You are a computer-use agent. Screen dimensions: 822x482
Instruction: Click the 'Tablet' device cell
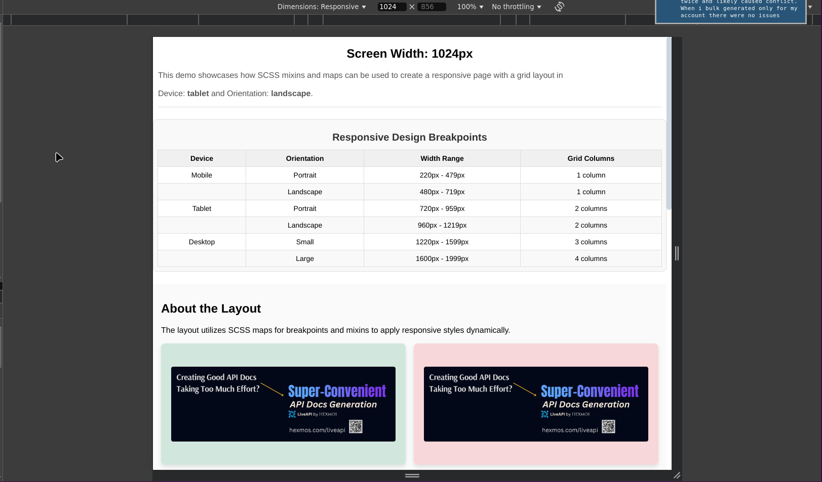pyautogui.click(x=202, y=208)
